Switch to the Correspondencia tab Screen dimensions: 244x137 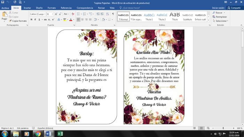85,8
